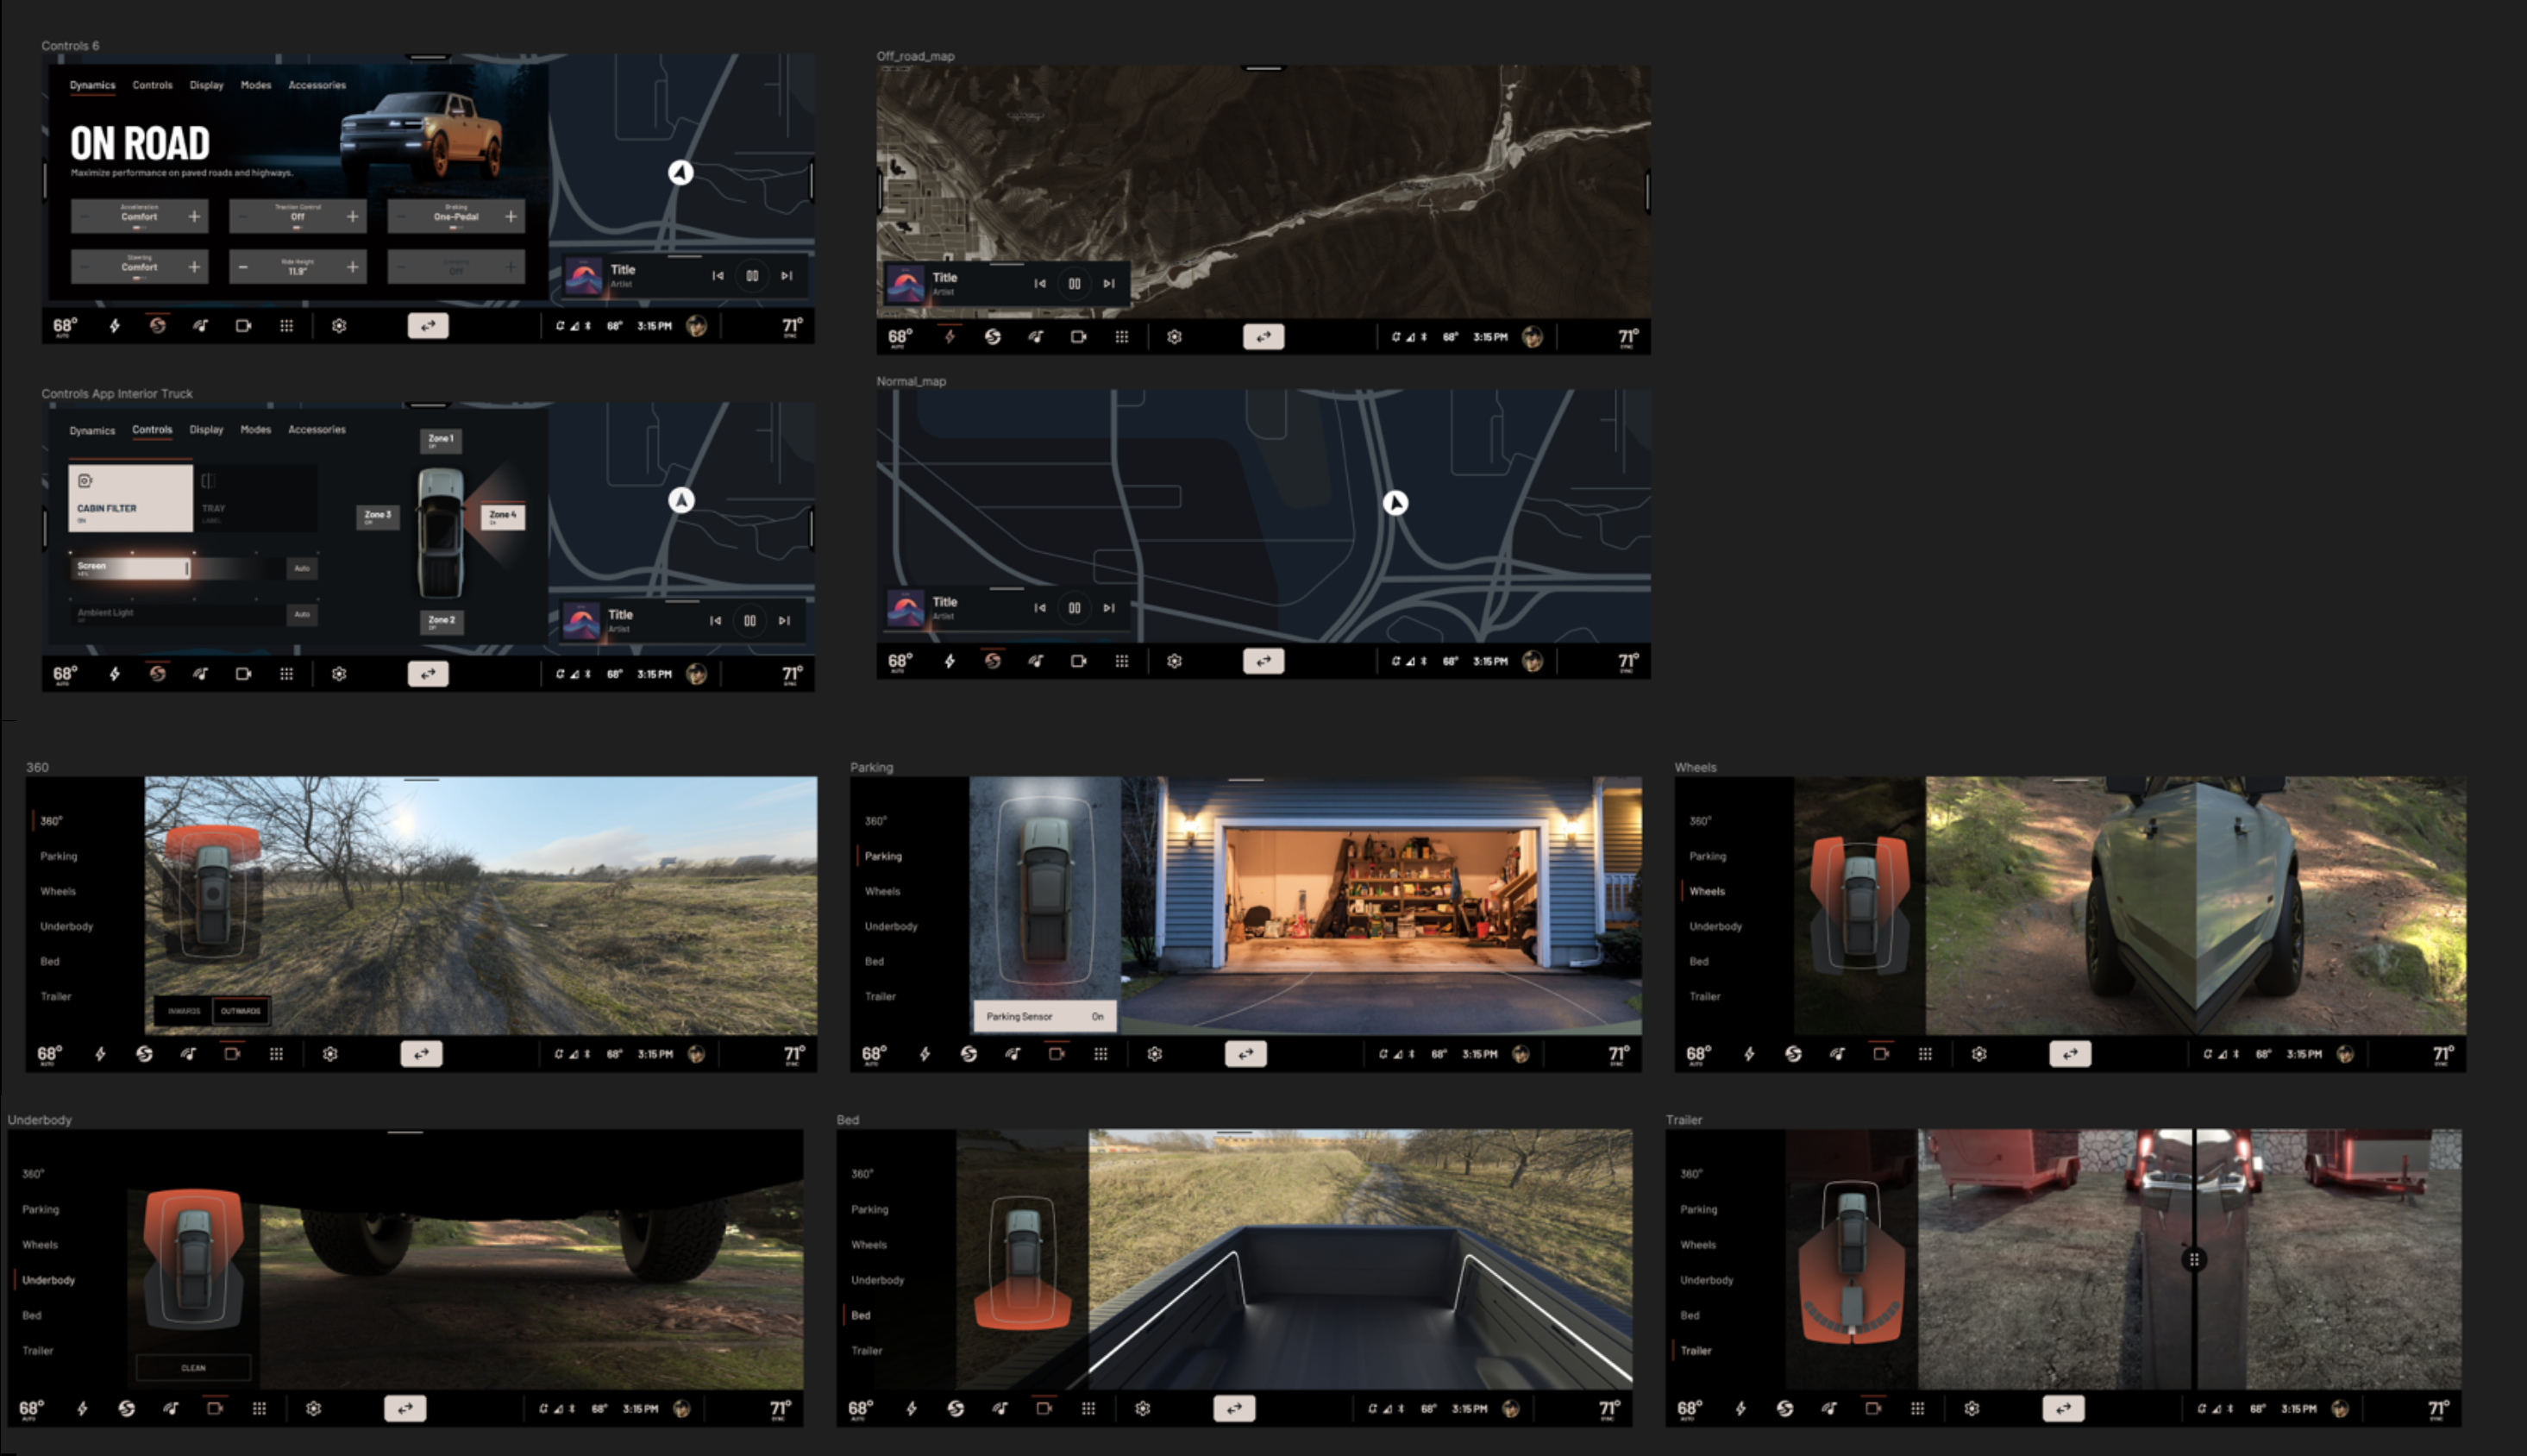2527x1456 pixels.
Task: Increase Acceleration Comfort with plus button
Action: [x=194, y=216]
